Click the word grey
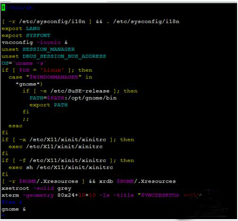 click(x=64, y=188)
